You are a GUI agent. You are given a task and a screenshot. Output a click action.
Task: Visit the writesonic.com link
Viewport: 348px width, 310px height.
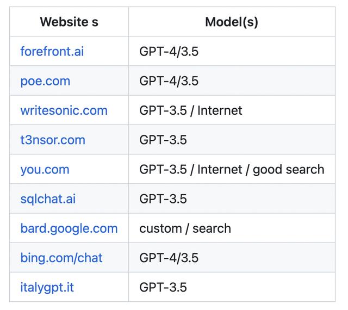(64, 110)
